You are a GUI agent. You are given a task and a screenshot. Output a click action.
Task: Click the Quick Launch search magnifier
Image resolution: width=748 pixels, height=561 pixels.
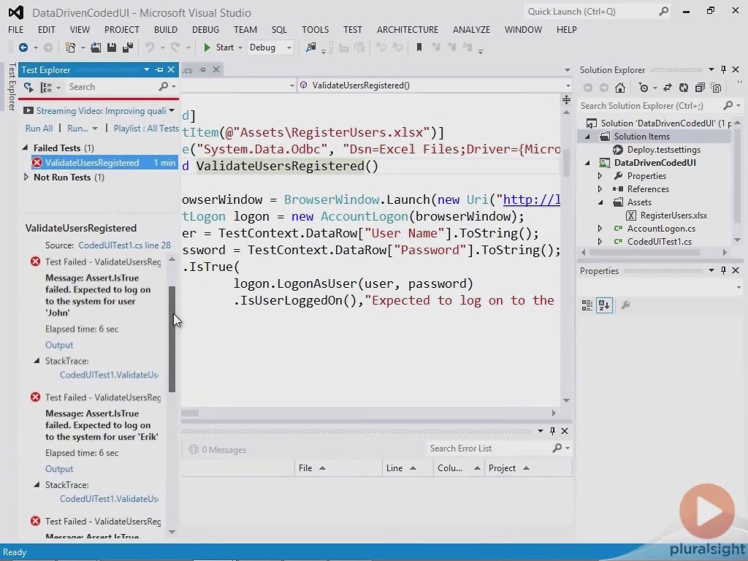tap(663, 12)
